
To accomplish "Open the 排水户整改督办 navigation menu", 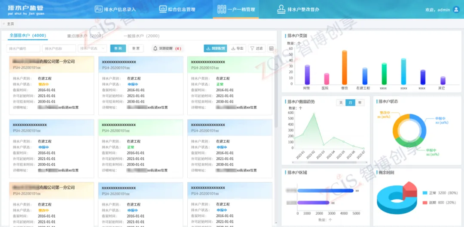I will (298, 9).
